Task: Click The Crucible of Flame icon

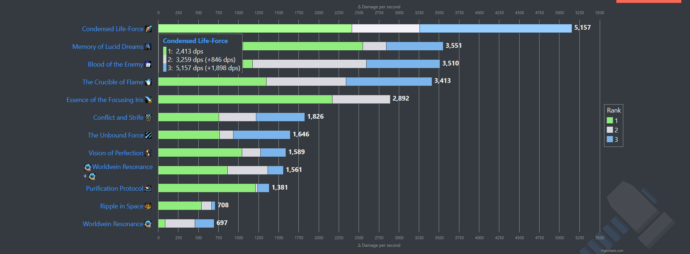Action: coord(148,82)
